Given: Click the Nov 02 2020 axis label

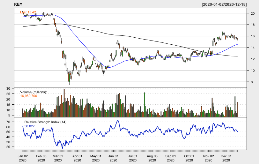Looking at the screenshot, I should click(209, 158).
